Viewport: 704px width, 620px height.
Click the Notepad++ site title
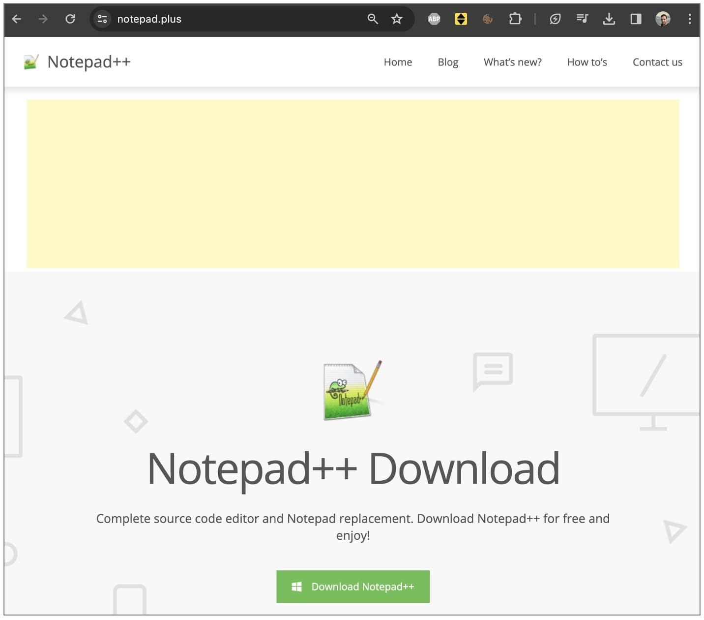89,62
